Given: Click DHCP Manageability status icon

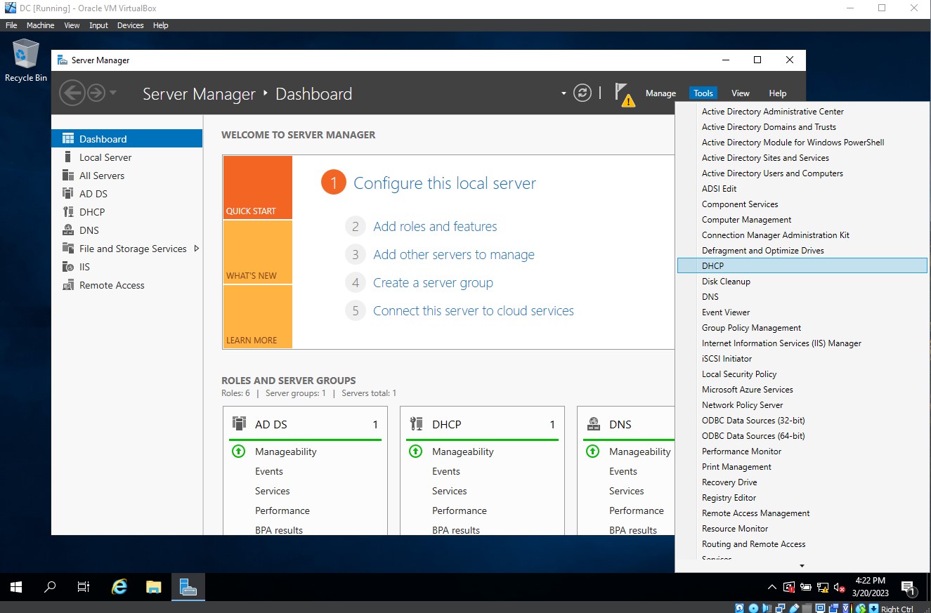Looking at the screenshot, I should (415, 451).
